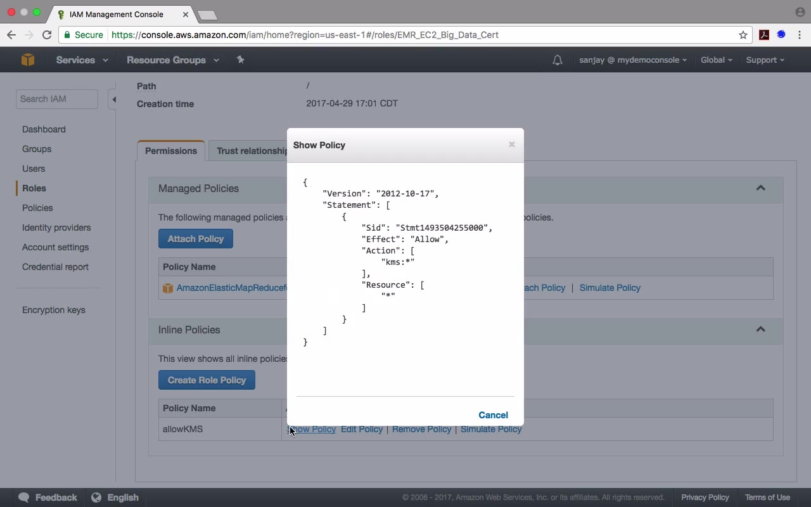811x507 pixels.
Task: Go to Dashboard in the sidebar
Action: tap(44, 129)
